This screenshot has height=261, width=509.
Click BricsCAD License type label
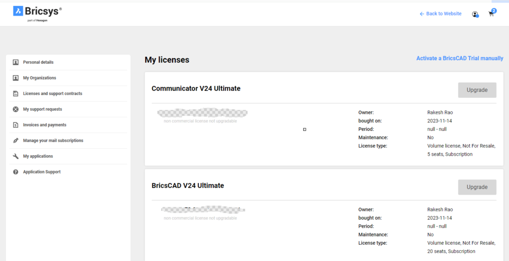373,243
